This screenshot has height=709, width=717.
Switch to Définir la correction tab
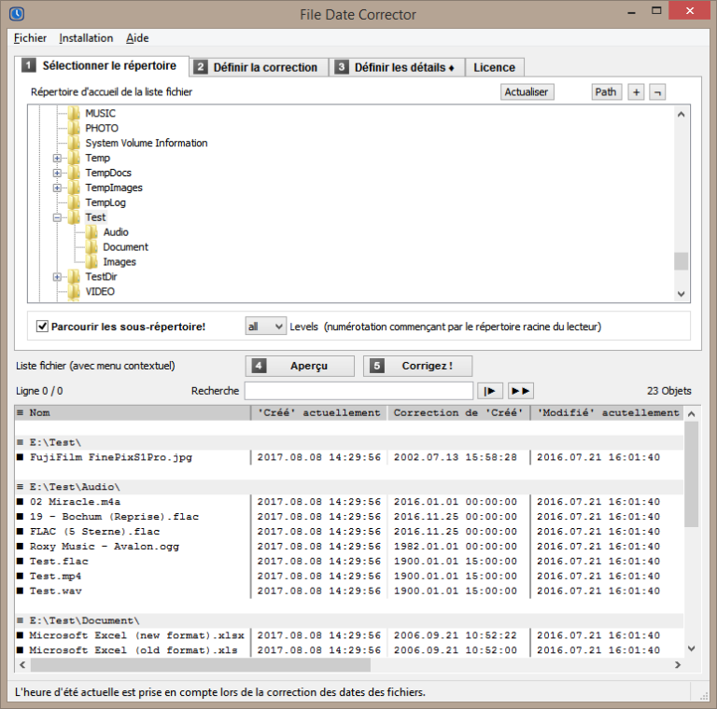(257, 67)
